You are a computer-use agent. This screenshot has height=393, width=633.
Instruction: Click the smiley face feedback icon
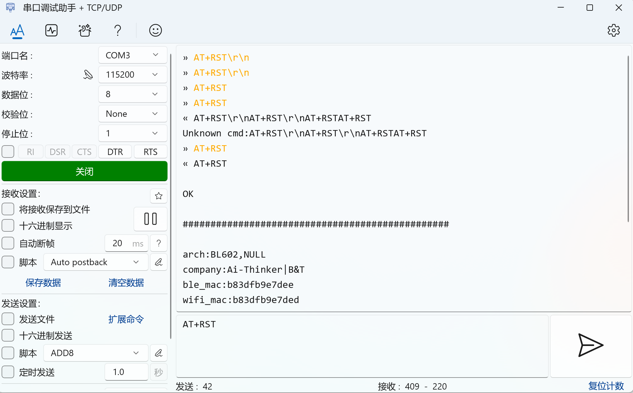155,31
